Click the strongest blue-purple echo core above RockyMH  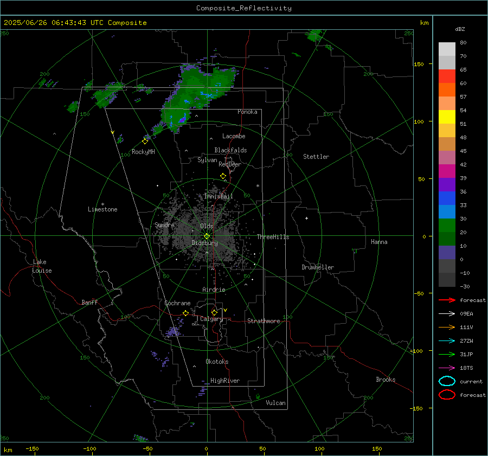tap(182, 119)
